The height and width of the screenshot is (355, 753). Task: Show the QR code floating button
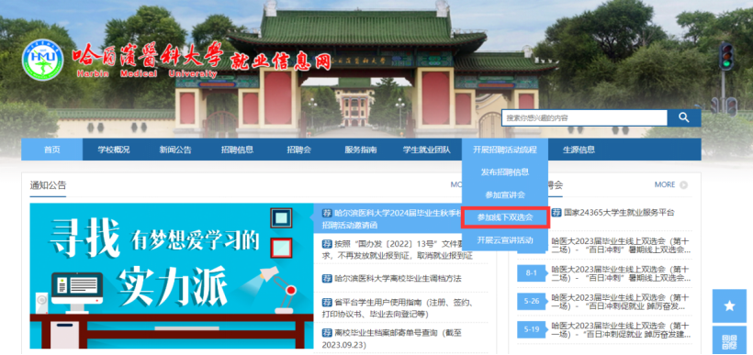click(729, 340)
